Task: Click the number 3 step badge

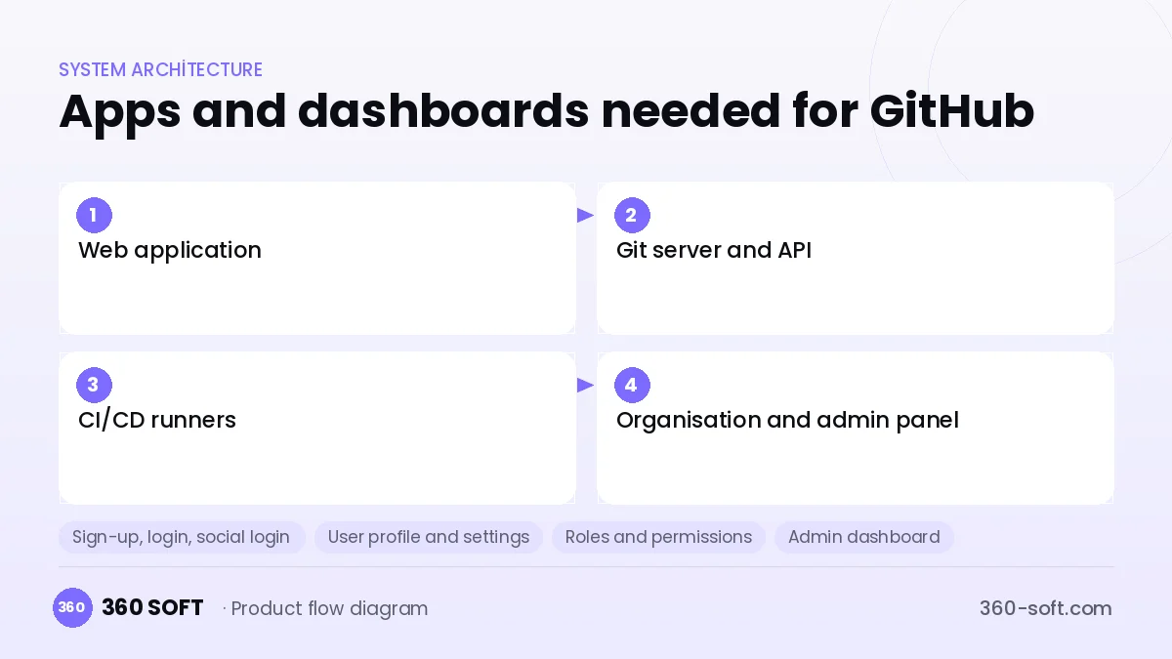Action: point(94,385)
